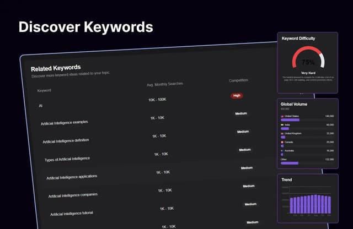This screenshot has height=229, width=353.
Task: Select the AI keyword row
Action: [x=41, y=105]
